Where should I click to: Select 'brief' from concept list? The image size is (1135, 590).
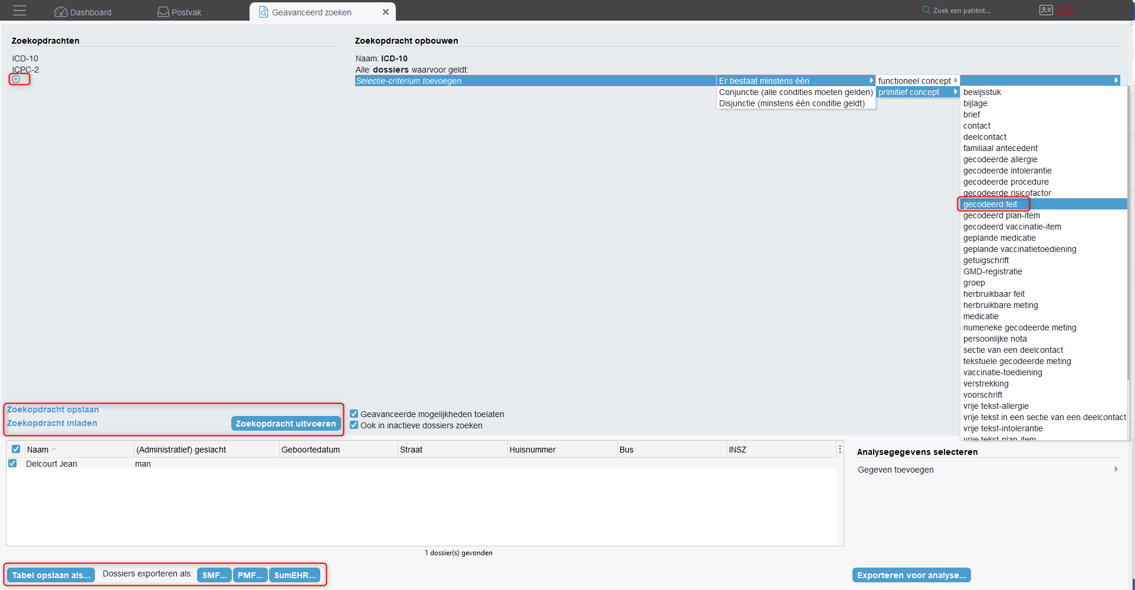click(x=1044, y=114)
